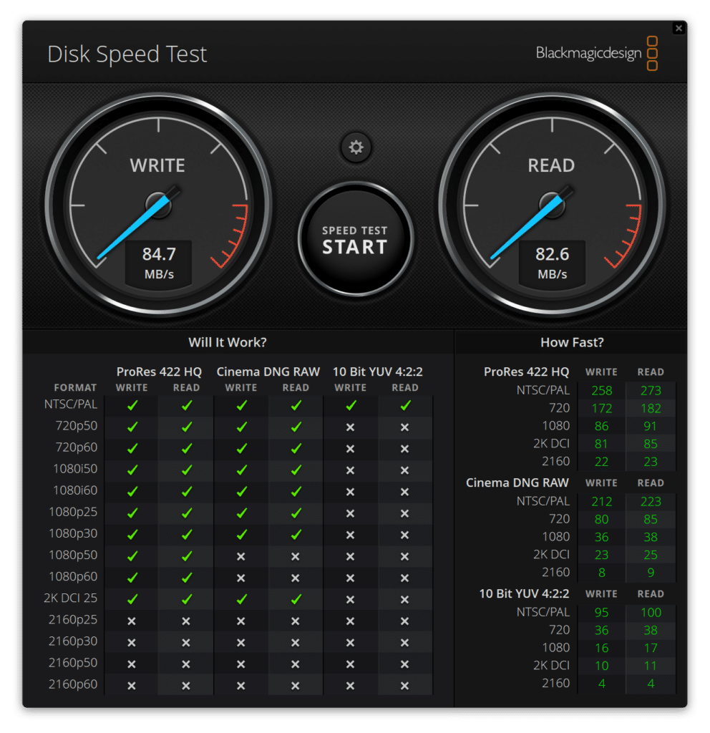Click the 2160p25 ProRes write cross
Viewport: 710px width, 733px height.
point(132,621)
